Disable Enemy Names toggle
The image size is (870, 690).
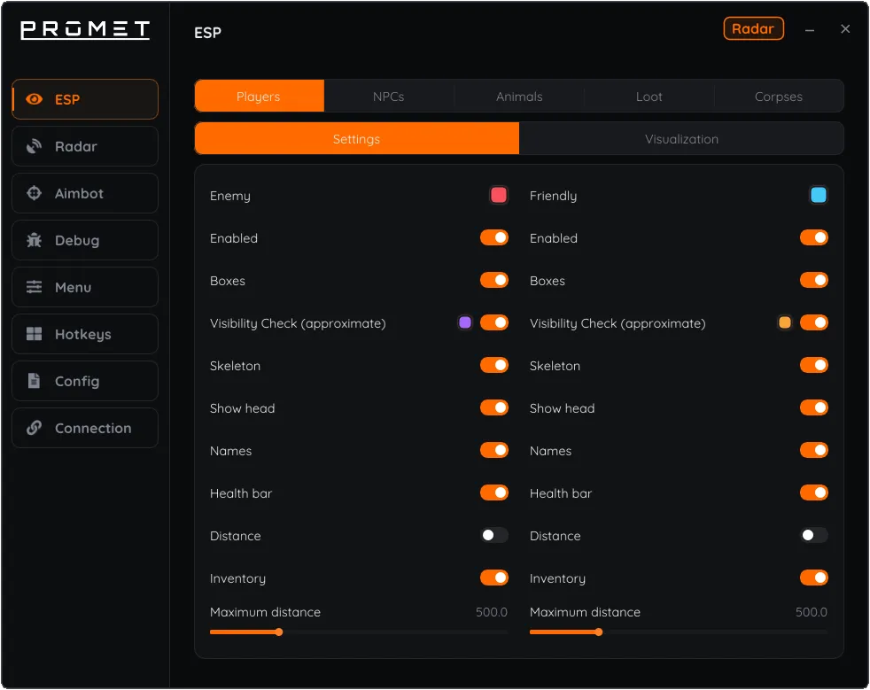pyautogui.click(x=494, y=450)
